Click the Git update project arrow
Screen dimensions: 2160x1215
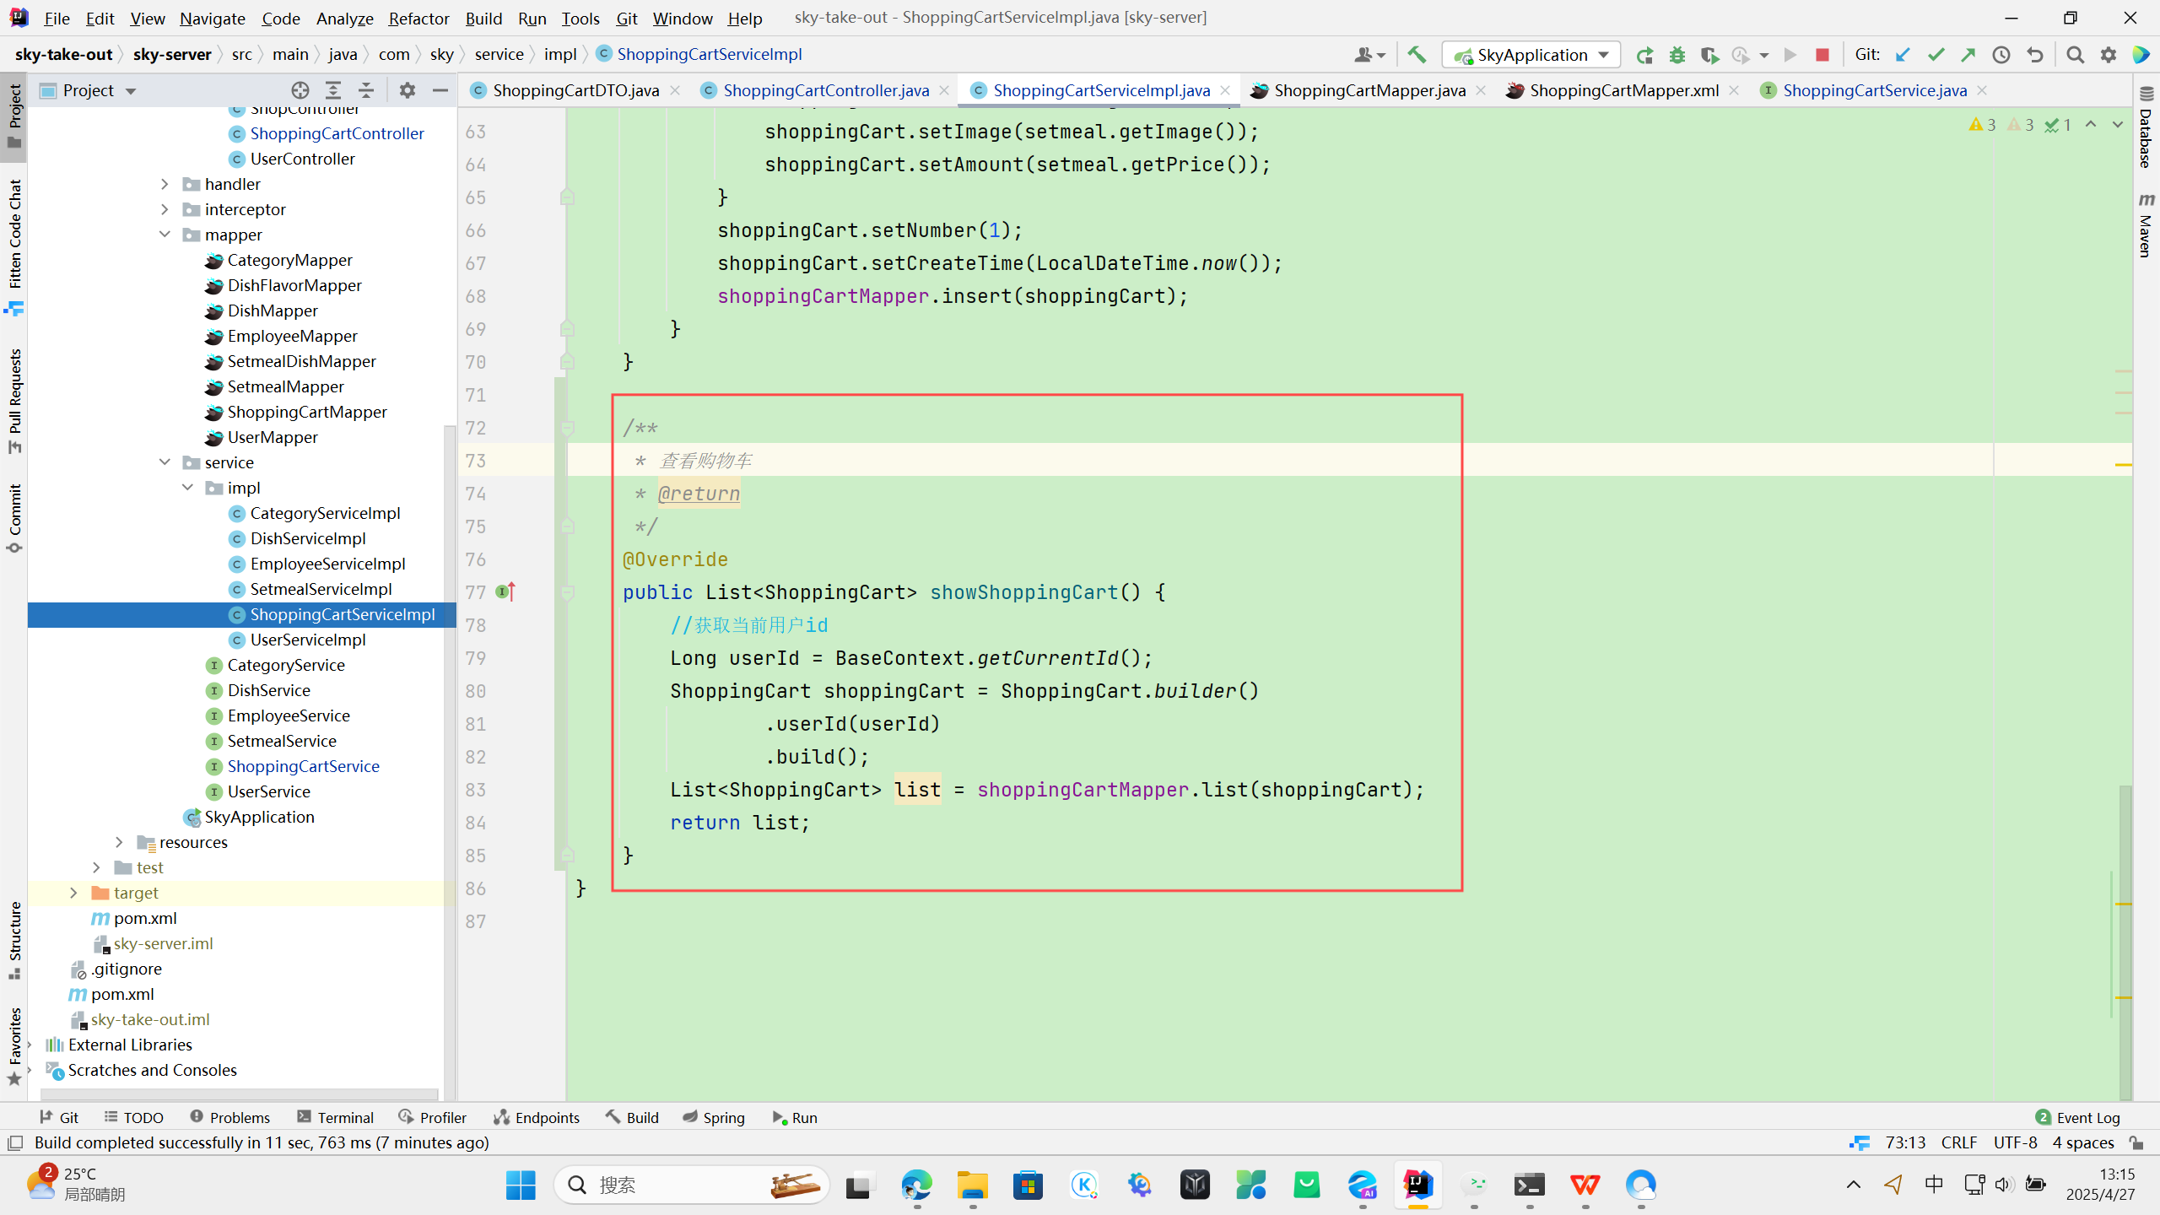tap(1903, 55)
